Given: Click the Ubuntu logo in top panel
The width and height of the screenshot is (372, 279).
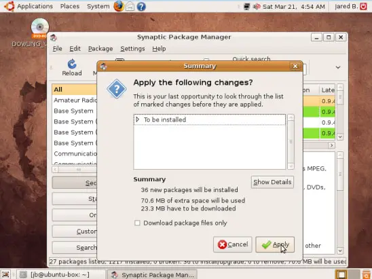Looking at the screenshot, I should (x=10, y=6).
